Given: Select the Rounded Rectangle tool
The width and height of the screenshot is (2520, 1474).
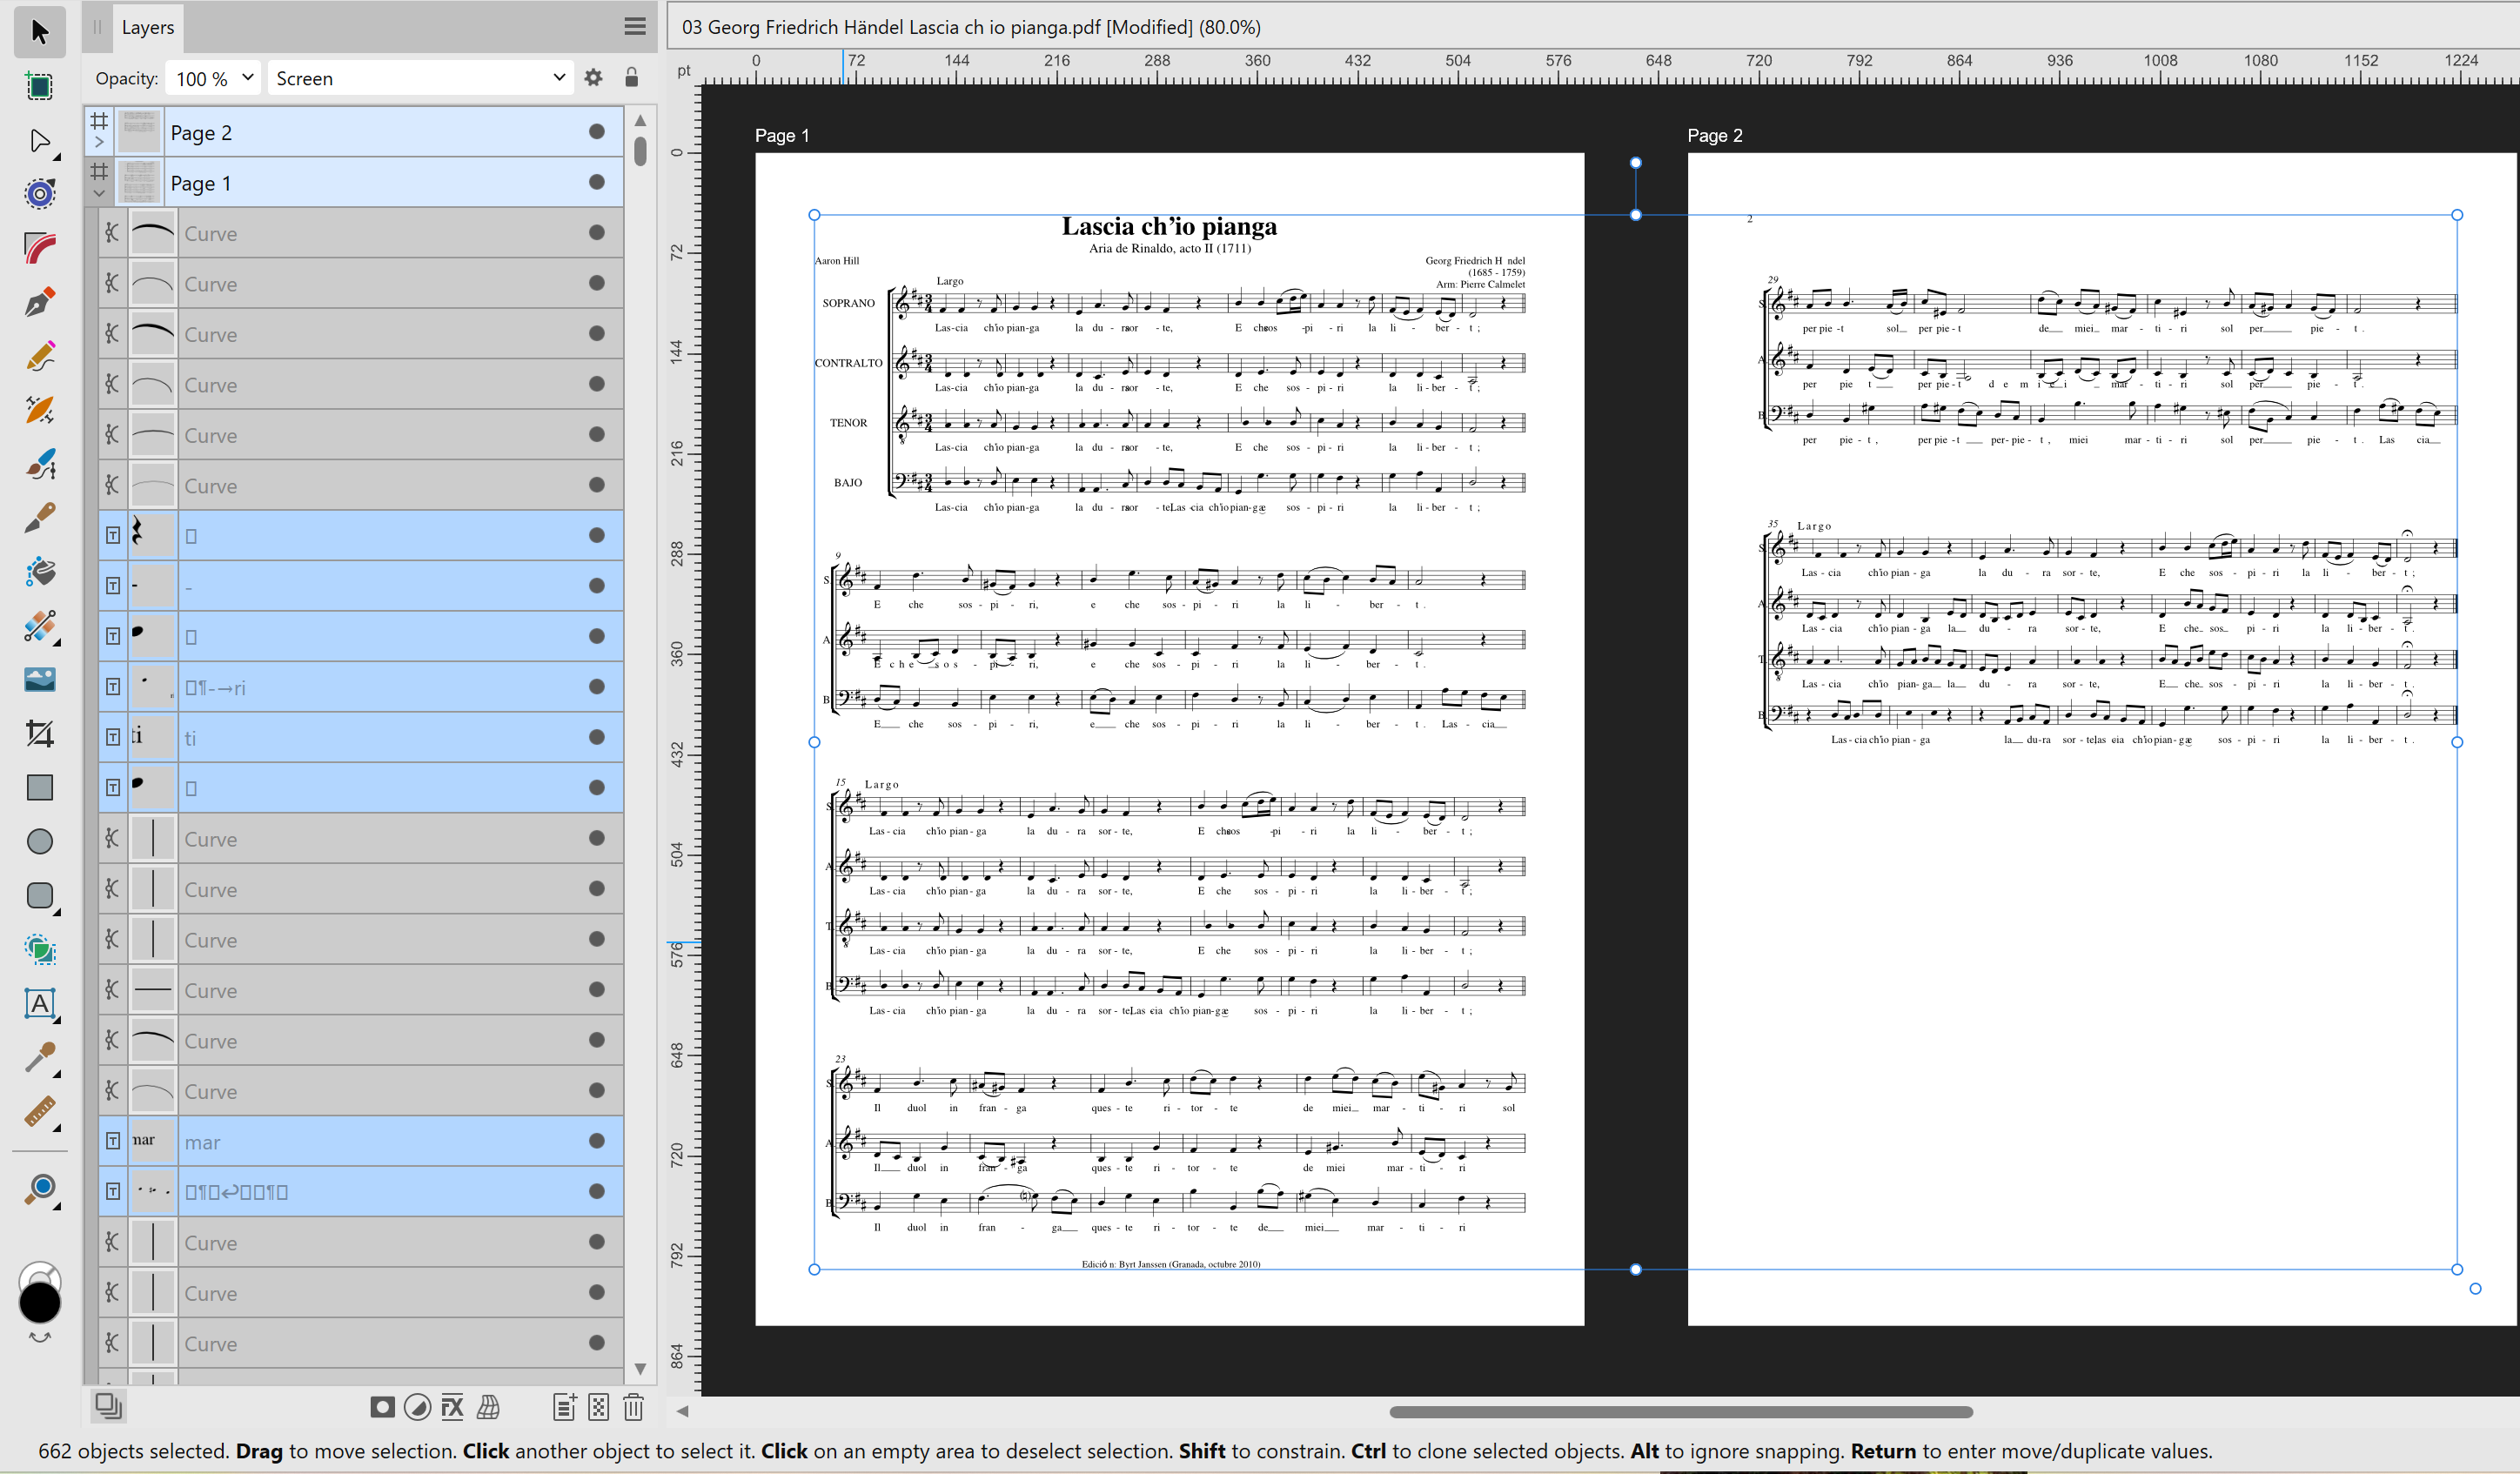Looking at the screenshot, I should [39, 895].
